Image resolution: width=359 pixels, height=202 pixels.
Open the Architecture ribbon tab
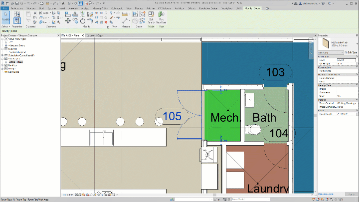tap(17, 8)
